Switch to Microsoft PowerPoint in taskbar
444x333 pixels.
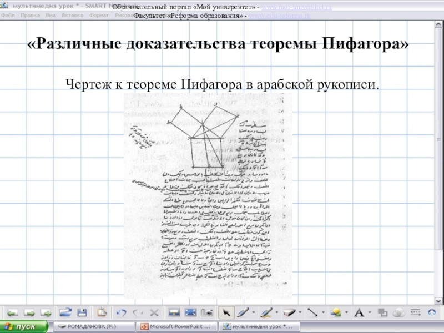pos(176,327)
